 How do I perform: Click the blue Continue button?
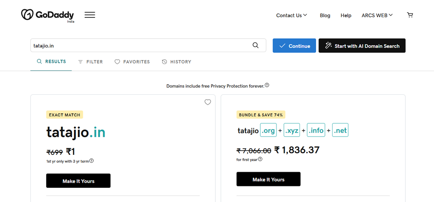pyautogui.click(x=294, y=46)
